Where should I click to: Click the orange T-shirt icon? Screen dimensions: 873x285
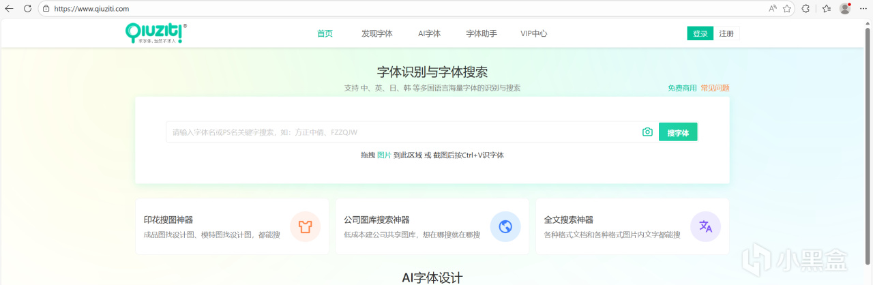(x=305, y=227)
